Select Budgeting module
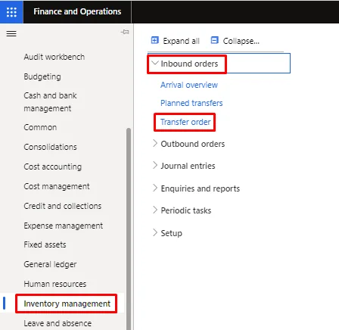This screenshot has height=330, width=339. (x=42, y=76)
